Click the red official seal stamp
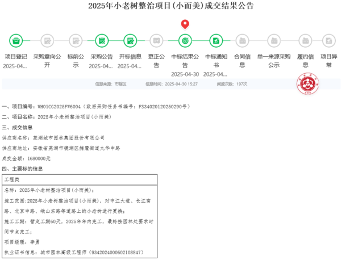Viewport: 341px width, 260px height. 307,86
